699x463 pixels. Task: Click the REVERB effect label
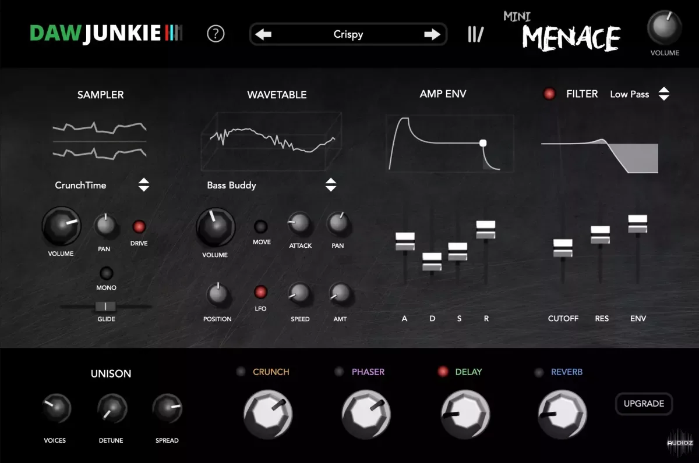[x=567, y=372]
